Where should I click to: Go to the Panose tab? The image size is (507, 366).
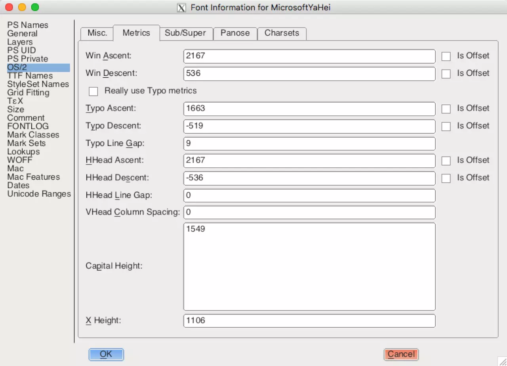(x=235, y=33)
